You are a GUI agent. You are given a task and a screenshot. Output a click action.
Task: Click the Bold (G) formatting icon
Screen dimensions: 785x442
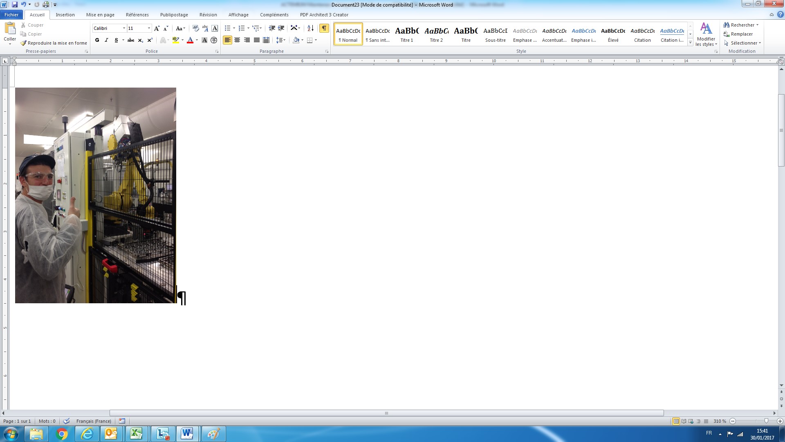point(97,40)
